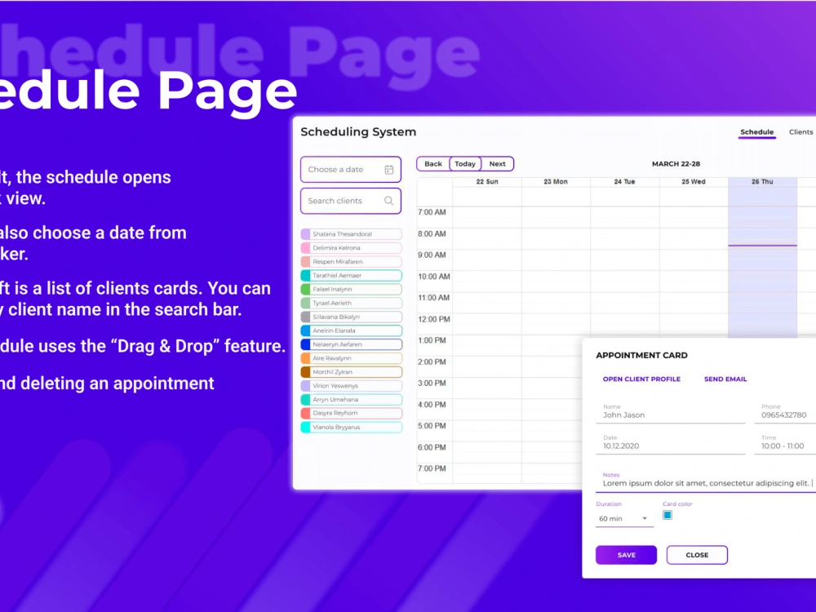Viewport: 816px width, 612px height.
Task: Select Tarathiel Aemaer client card
Action: point(351,275)
